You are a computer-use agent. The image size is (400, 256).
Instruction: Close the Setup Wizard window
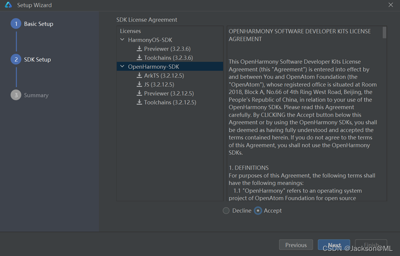tap(391, 5)
